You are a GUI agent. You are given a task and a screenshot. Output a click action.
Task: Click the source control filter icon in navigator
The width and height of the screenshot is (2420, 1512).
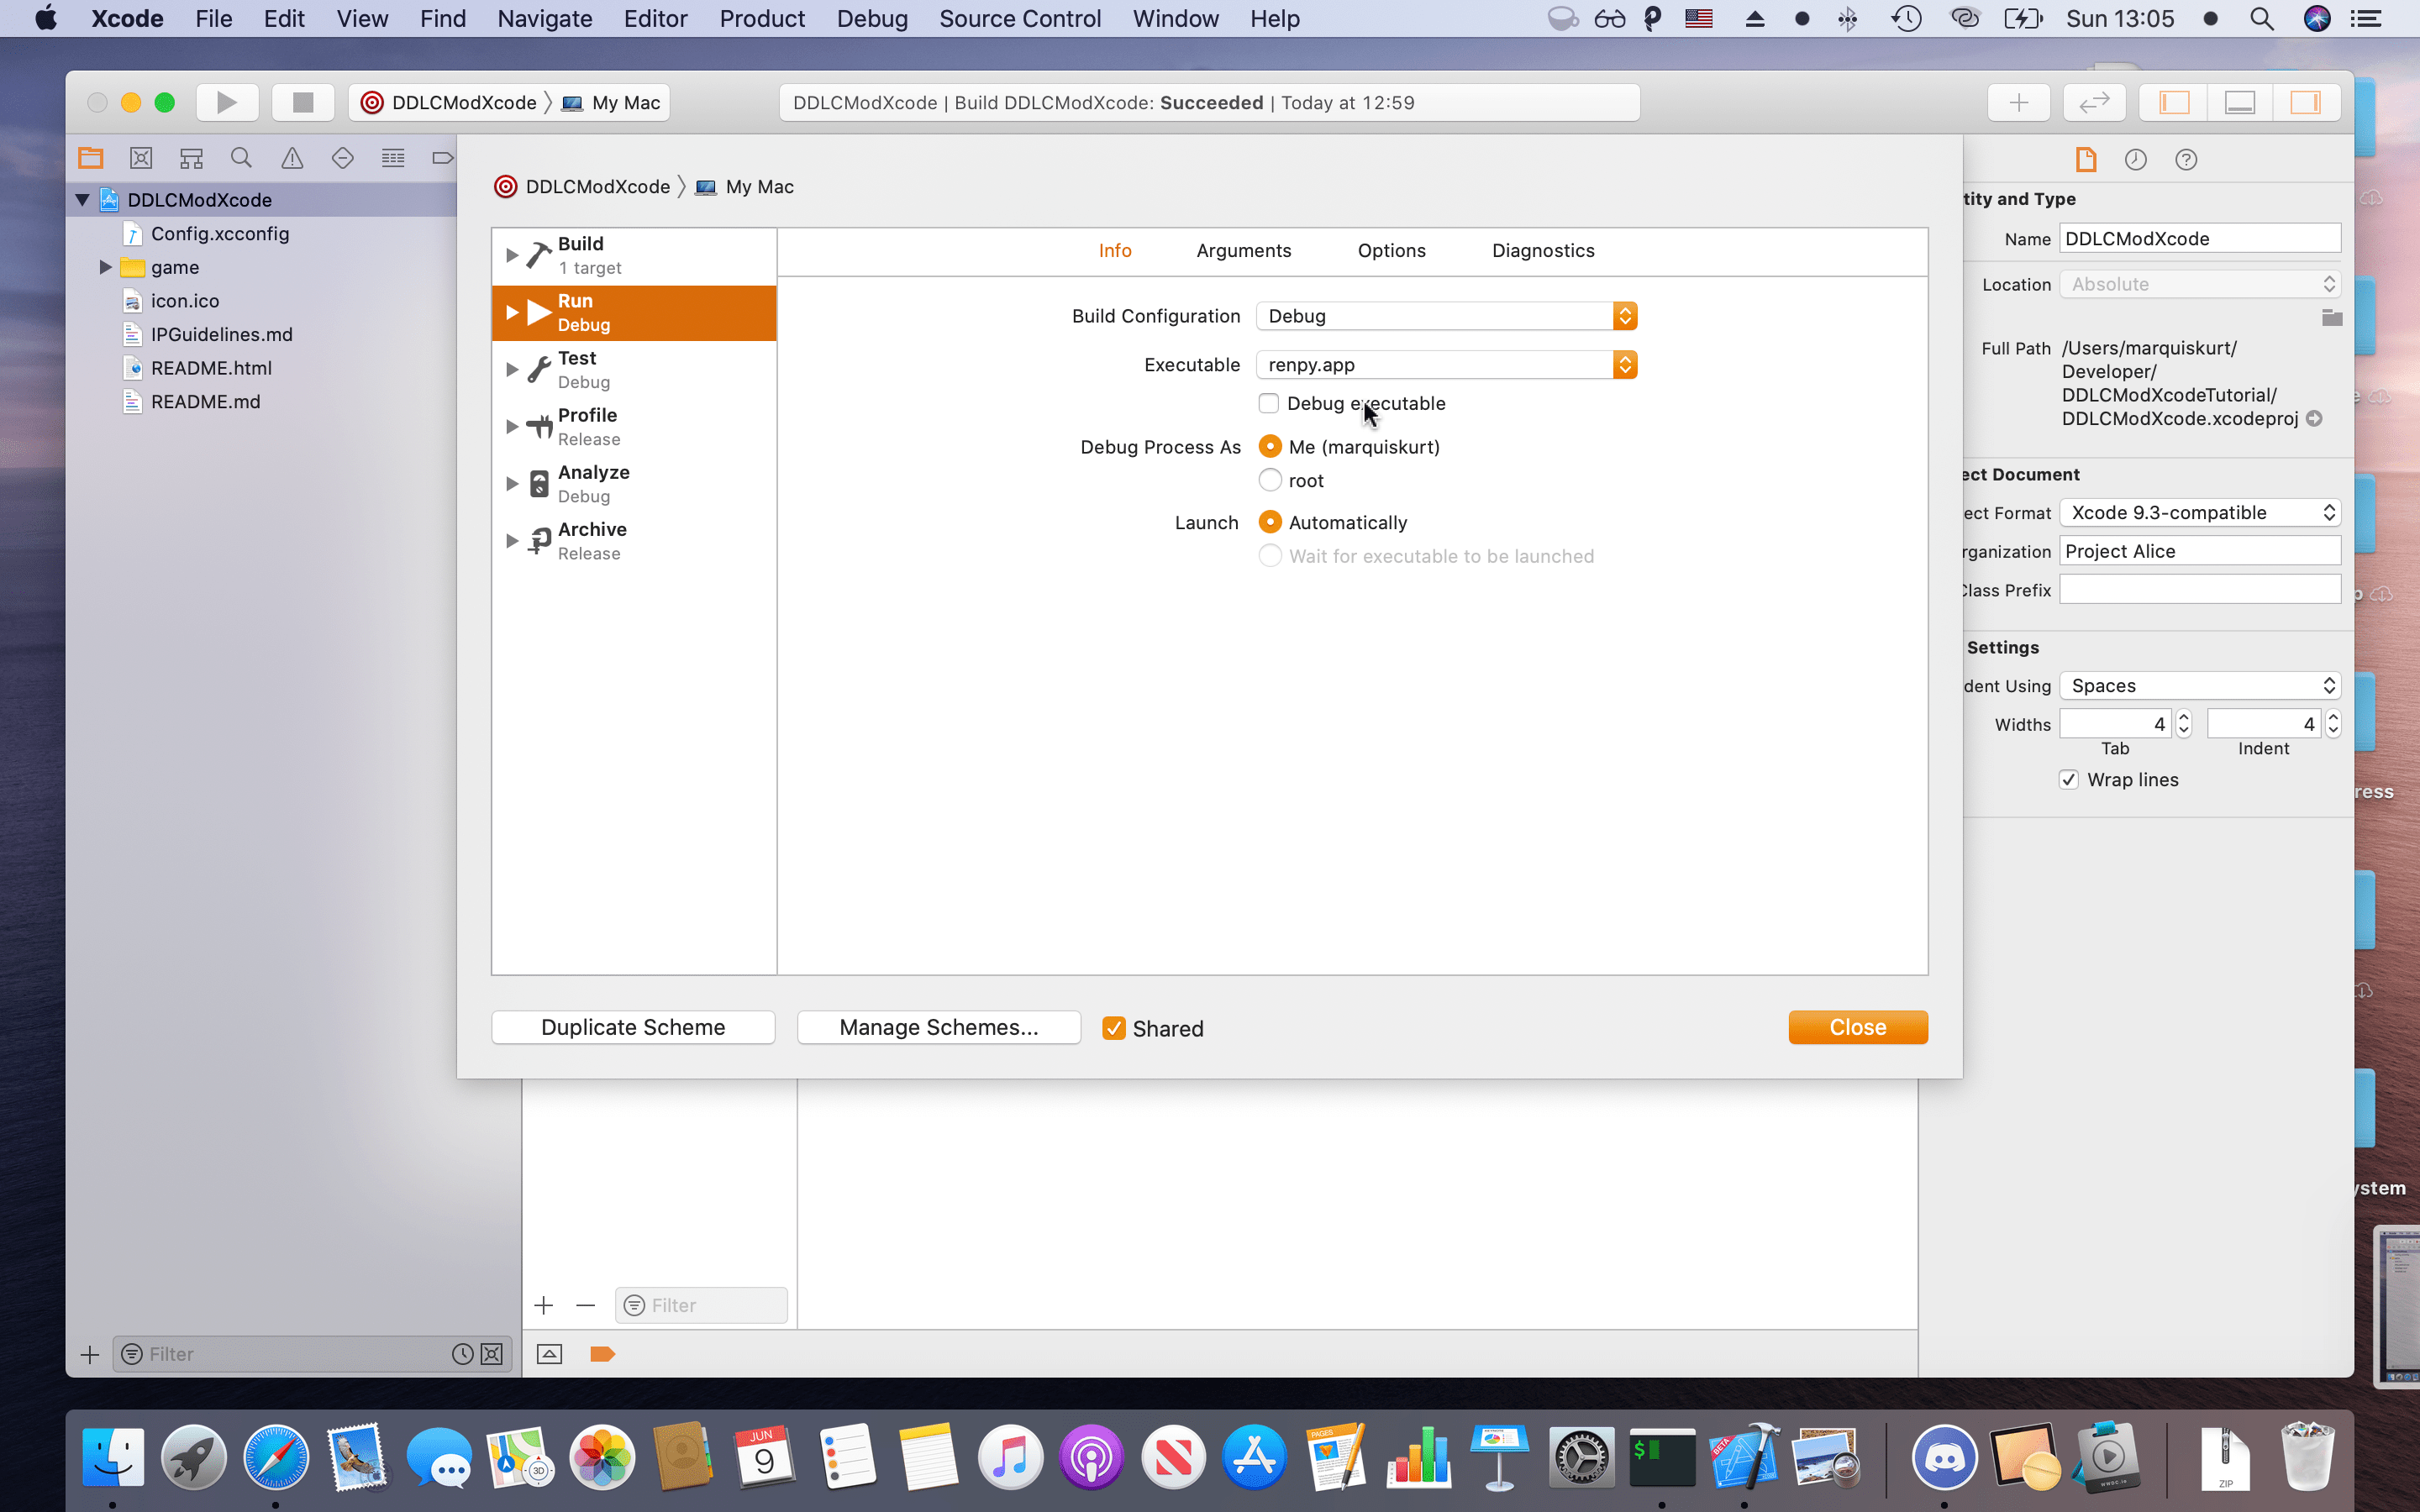click(492, 1354)
